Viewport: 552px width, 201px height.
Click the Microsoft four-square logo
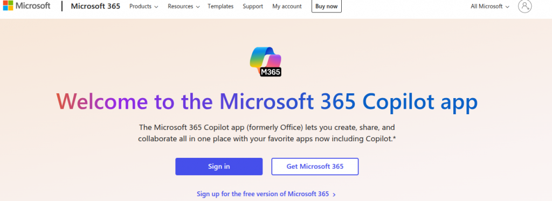8,5
